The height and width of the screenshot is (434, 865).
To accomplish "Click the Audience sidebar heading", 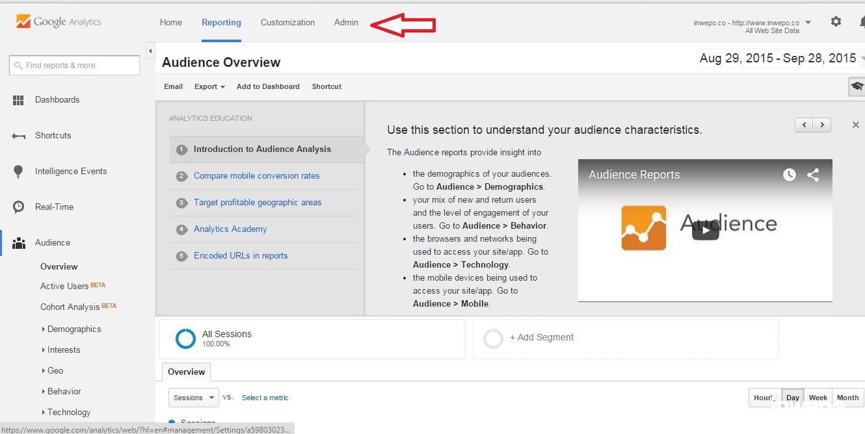I will click(x=53, y=243).
